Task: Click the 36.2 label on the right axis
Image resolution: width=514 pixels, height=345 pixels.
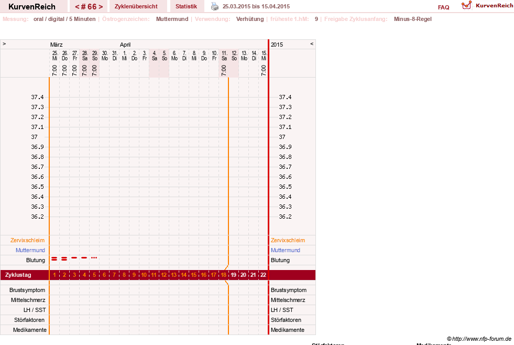Action: 285,217
